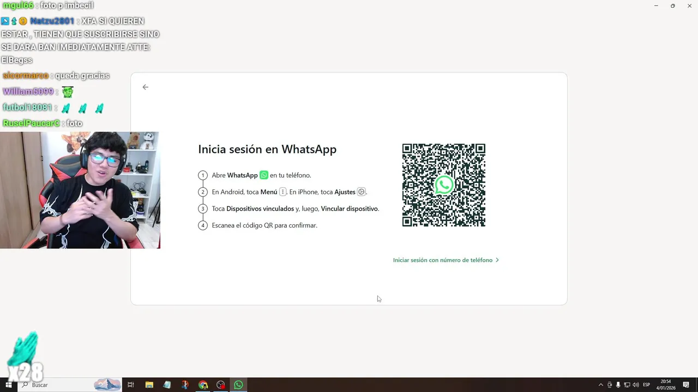698x392 pixels.
Task: Click the Buscar taskbar search box
Action: point(69,385)
